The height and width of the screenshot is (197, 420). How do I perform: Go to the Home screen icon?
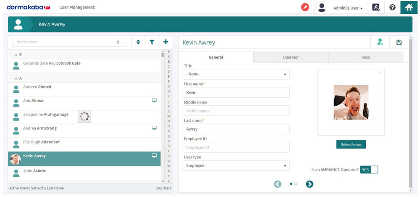coord(409,7)
